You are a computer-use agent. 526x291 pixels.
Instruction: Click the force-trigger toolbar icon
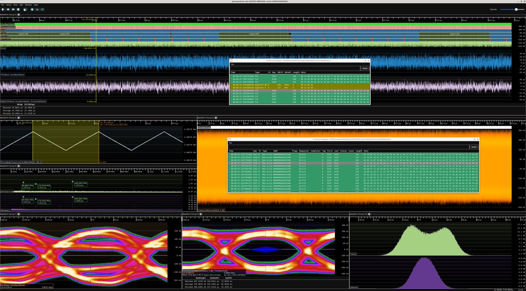pos(13,10)
